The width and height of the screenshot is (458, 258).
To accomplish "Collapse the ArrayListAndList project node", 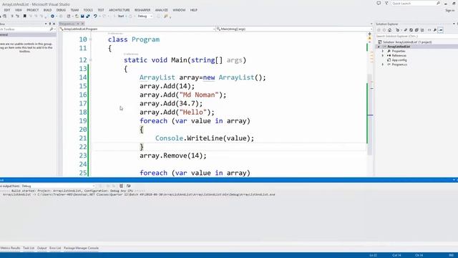I will point(379,47).
